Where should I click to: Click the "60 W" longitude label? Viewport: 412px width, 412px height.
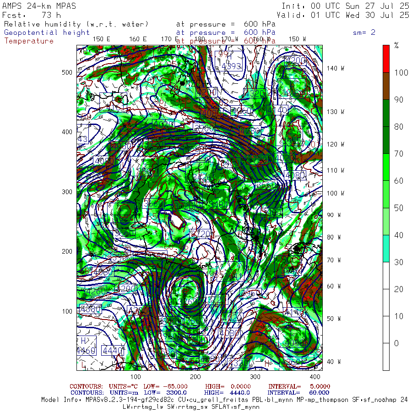point(334,286)
